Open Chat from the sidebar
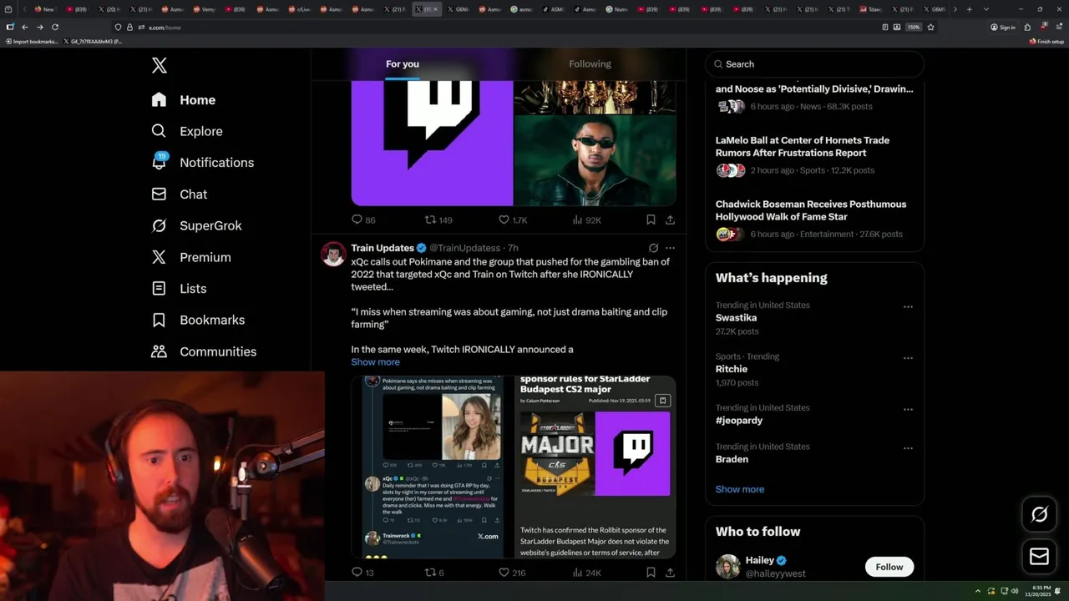Screen dimensions: 1069x601 tap(180, 194)
